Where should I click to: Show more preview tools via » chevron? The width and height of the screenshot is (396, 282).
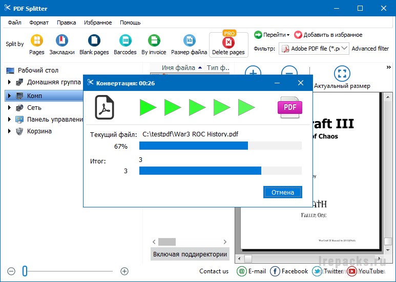click(x=389, y=67)
